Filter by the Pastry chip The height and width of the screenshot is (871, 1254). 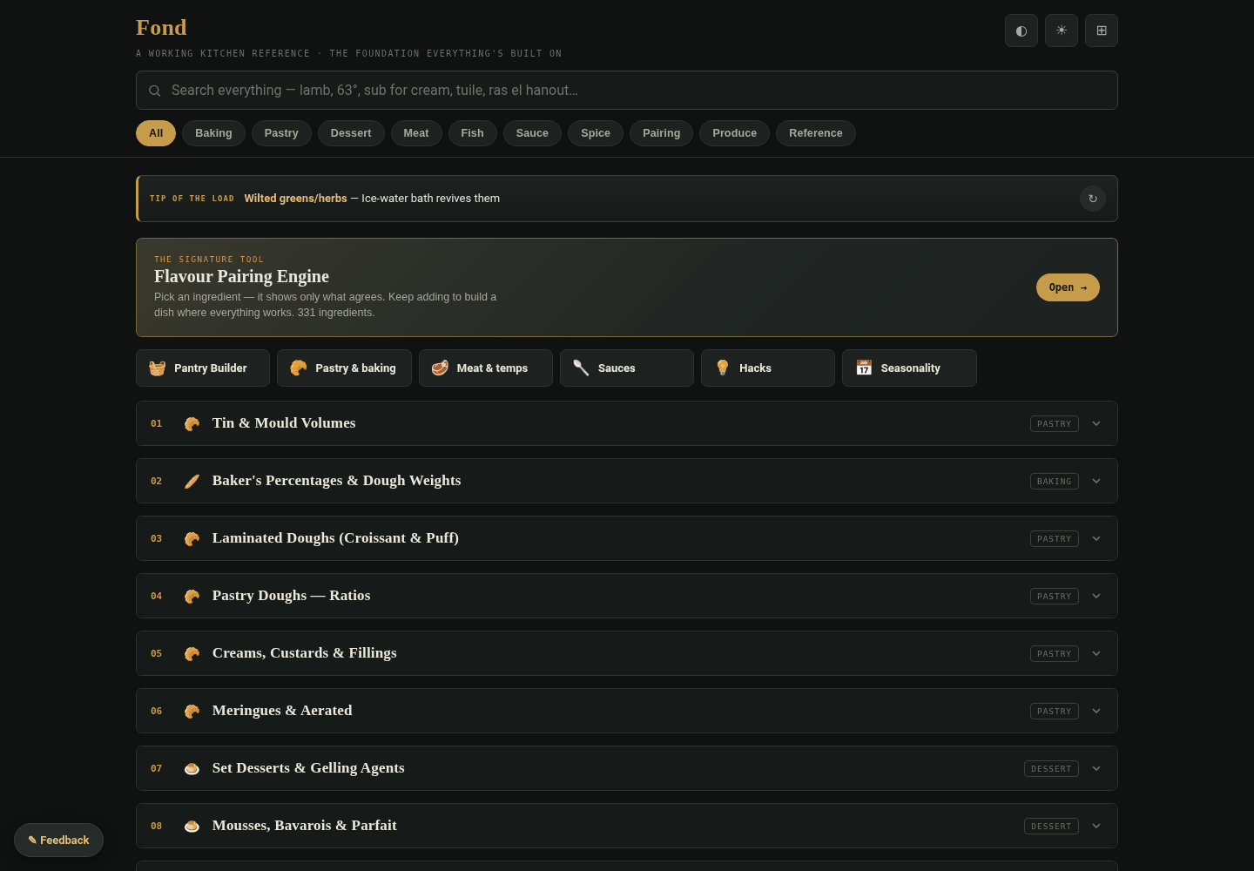pos(281,133)
